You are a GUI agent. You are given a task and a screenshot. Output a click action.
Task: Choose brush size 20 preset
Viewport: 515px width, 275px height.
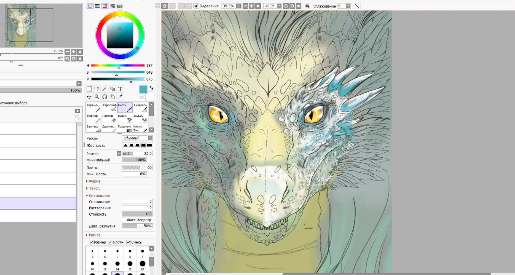pyautogui.click(x=143, y=265)
